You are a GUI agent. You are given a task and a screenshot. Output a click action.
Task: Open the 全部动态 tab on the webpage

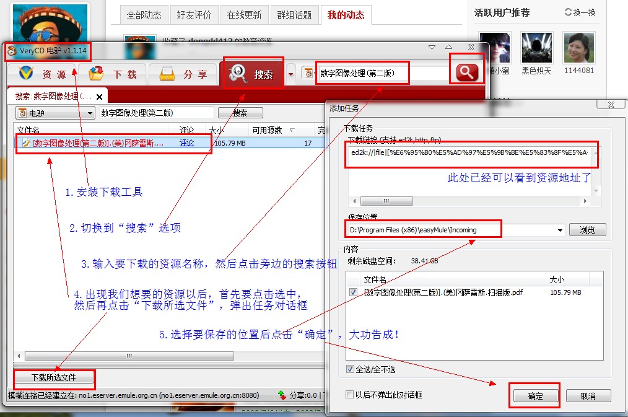(144, 15)
